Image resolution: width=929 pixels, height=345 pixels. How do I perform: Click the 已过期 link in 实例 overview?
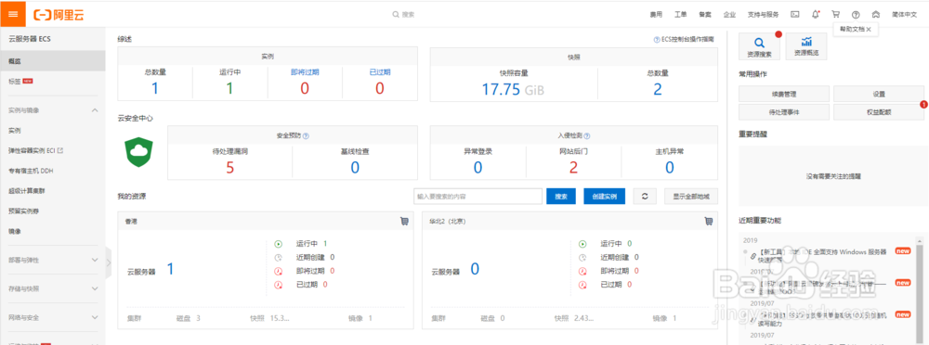[380, 72]
